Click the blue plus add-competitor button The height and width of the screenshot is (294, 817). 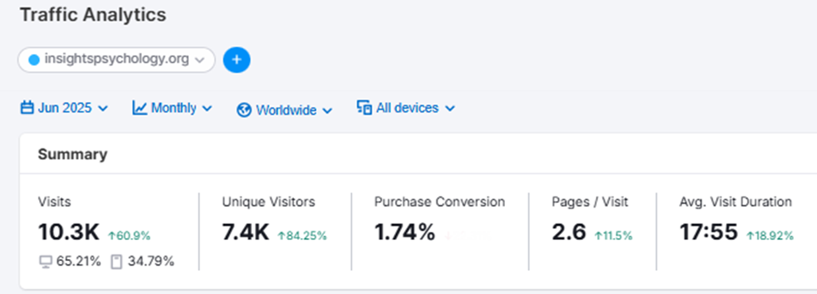pos(237,60)
